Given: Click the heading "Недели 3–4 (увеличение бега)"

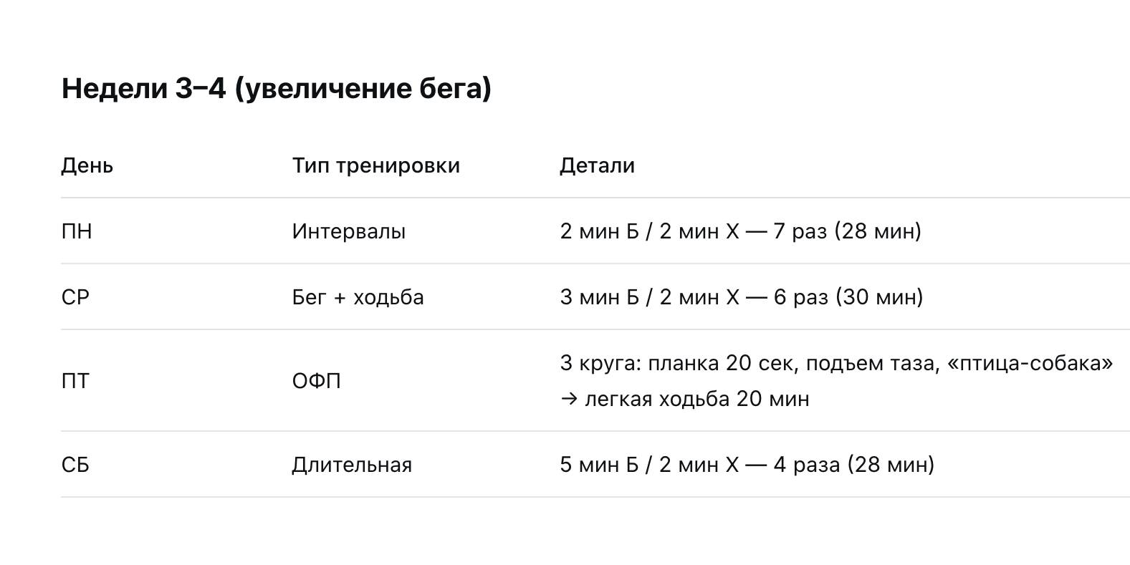Looking at the screenshot, I should [277, 89].
